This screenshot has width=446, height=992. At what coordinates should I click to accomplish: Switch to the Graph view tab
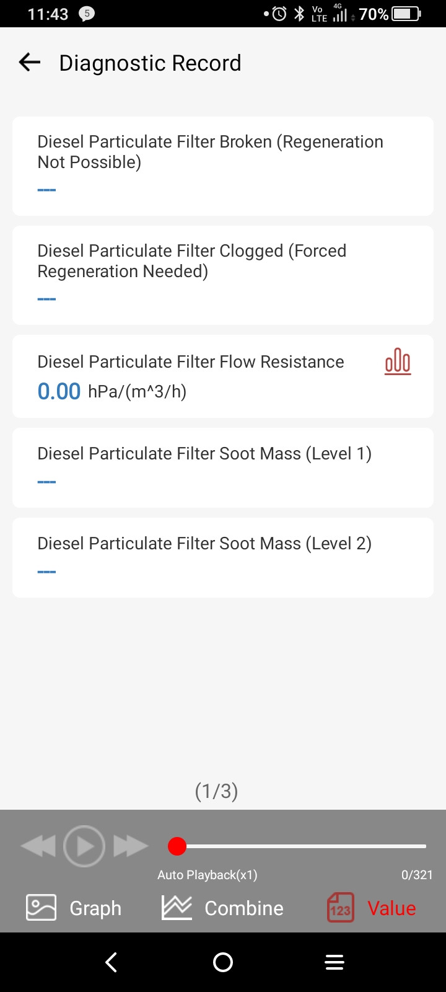[95, 908]
